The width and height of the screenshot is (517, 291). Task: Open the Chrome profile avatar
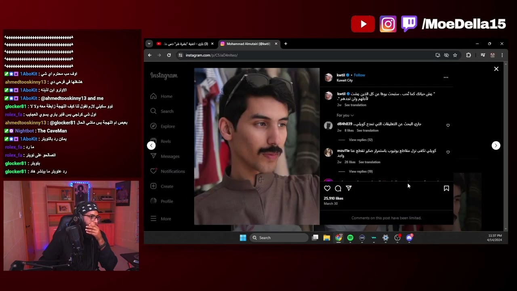pyautogui.click(x=492, y=55)
